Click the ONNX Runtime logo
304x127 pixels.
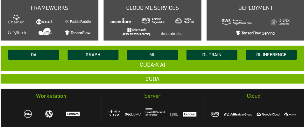pos(280,22)
